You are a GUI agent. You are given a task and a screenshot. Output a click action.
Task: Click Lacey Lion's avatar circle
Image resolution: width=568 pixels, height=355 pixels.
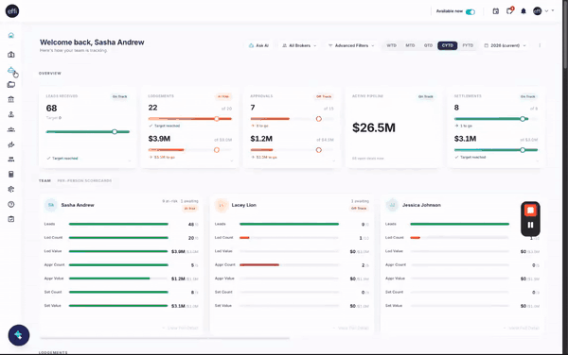pyautogui.click(x=222, y=205)
